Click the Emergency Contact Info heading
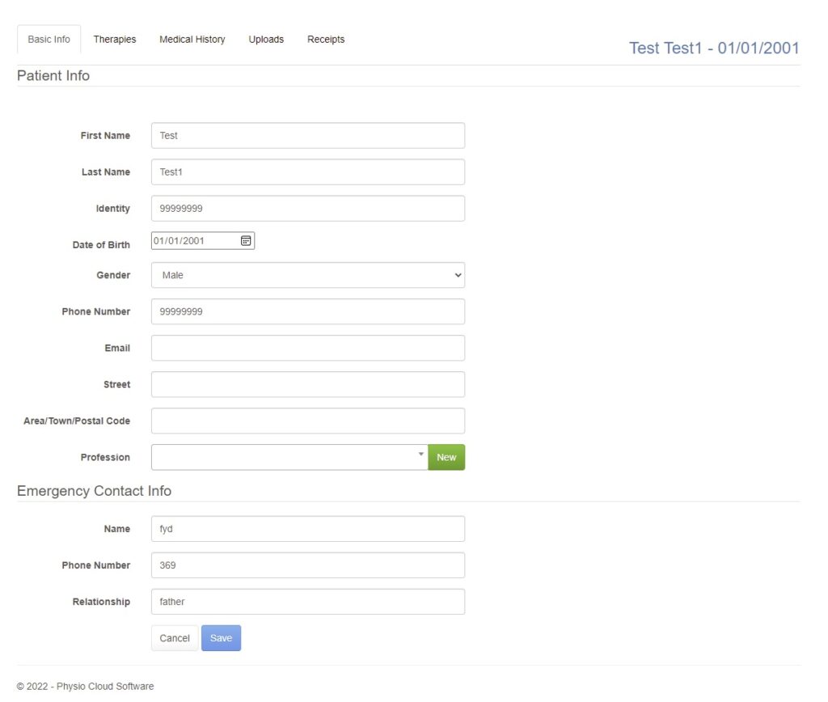 point(94,491)
